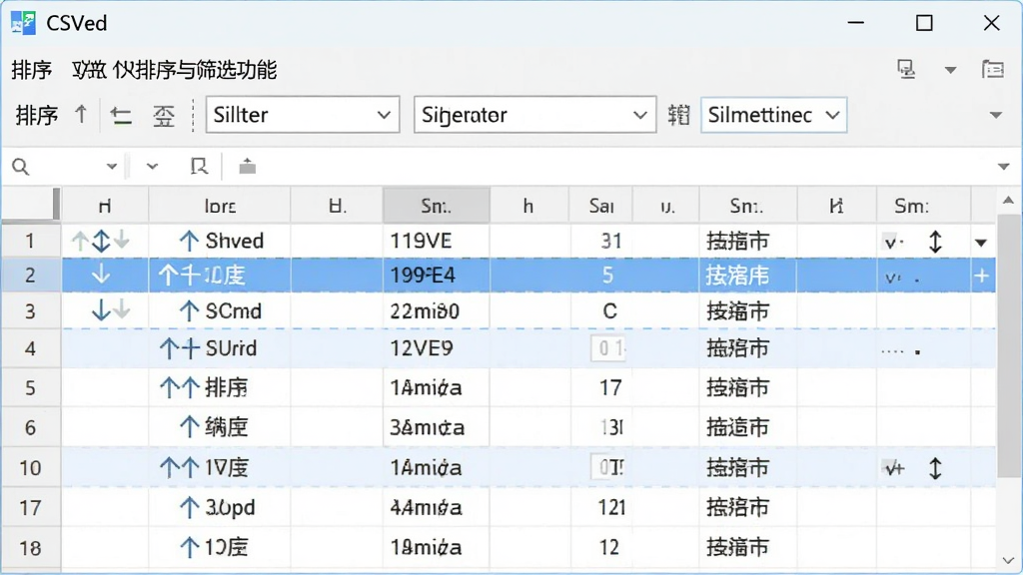Click the 121 cell in row 17
The width and height of the screenshot is (1023, 575).
(x=600, y=507)
